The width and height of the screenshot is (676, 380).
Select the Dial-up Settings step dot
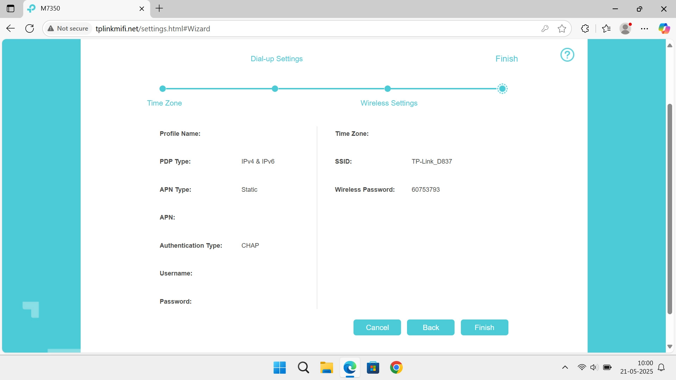pyautogui.click(x=275, y=89)
